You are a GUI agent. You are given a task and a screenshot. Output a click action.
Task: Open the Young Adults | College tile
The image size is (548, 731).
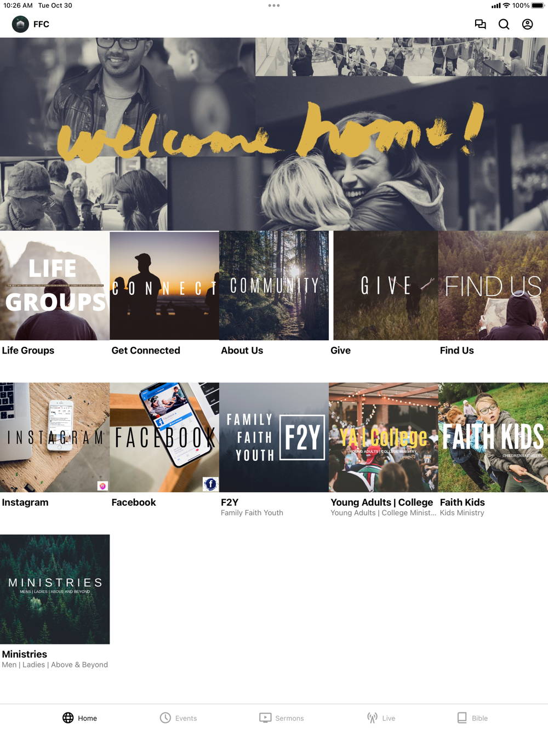tap(384, 437)
